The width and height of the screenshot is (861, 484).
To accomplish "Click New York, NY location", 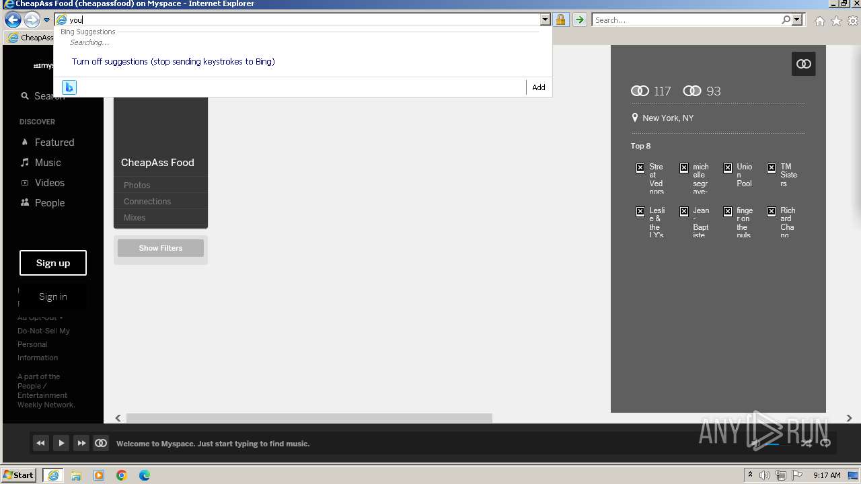I will tap(663, 118).
